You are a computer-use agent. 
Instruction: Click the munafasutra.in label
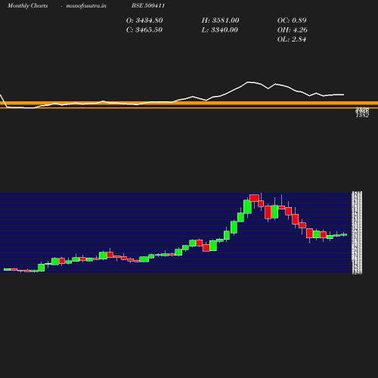pyautogui.click(x=86, y=6)
